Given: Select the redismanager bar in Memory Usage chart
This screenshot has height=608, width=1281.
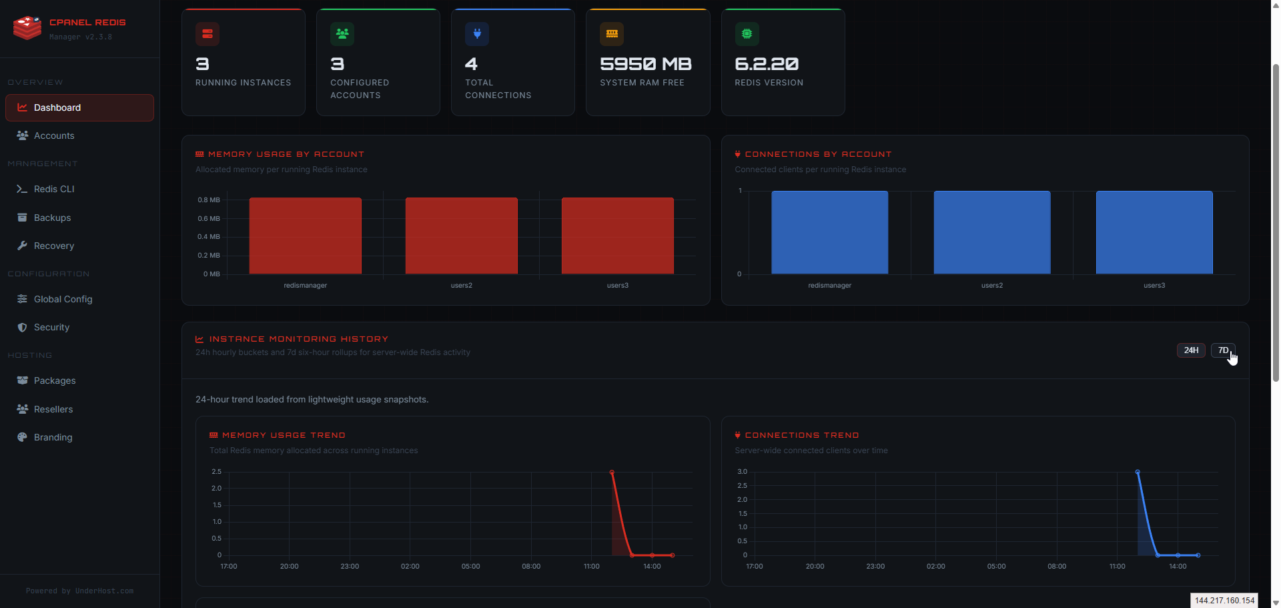Looking at the screenshot, I should coord(305,235).
